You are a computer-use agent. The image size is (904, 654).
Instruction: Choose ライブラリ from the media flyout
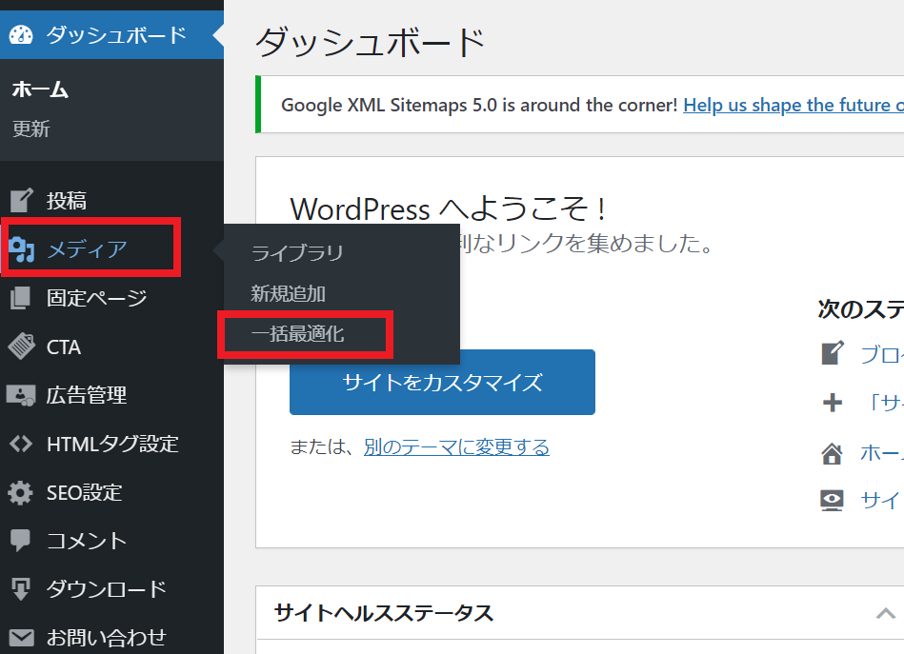click(297, 253)
